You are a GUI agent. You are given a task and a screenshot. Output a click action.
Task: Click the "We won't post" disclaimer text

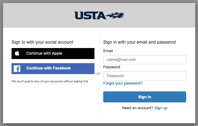pyautogui.click(x=50, y=81)
